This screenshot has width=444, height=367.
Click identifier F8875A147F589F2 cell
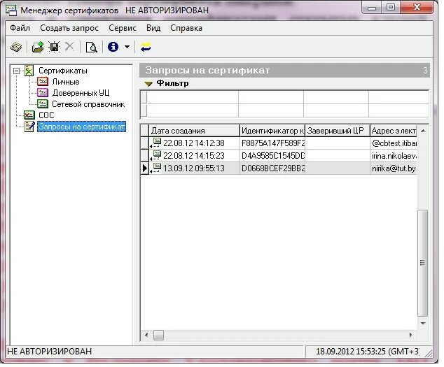coord(272,143)
